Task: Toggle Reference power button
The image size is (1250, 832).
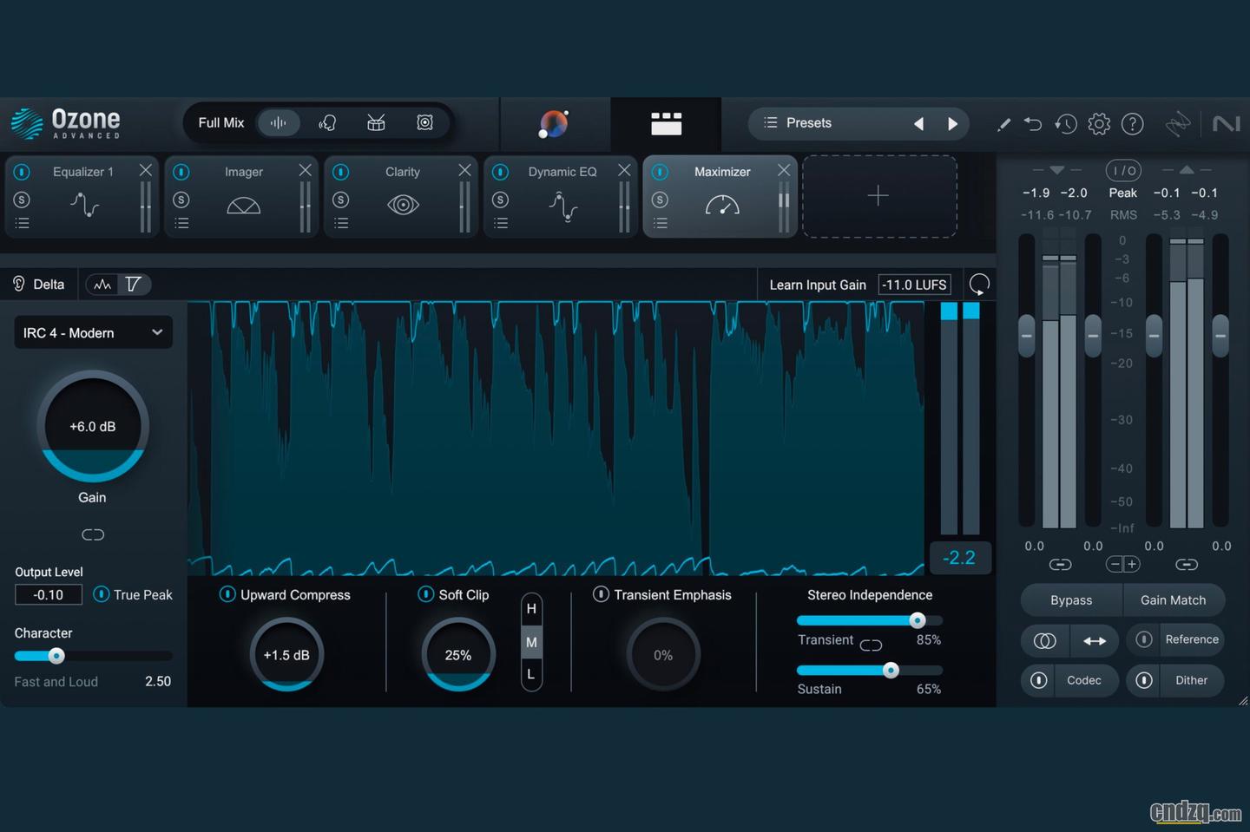Action: 1144,639
